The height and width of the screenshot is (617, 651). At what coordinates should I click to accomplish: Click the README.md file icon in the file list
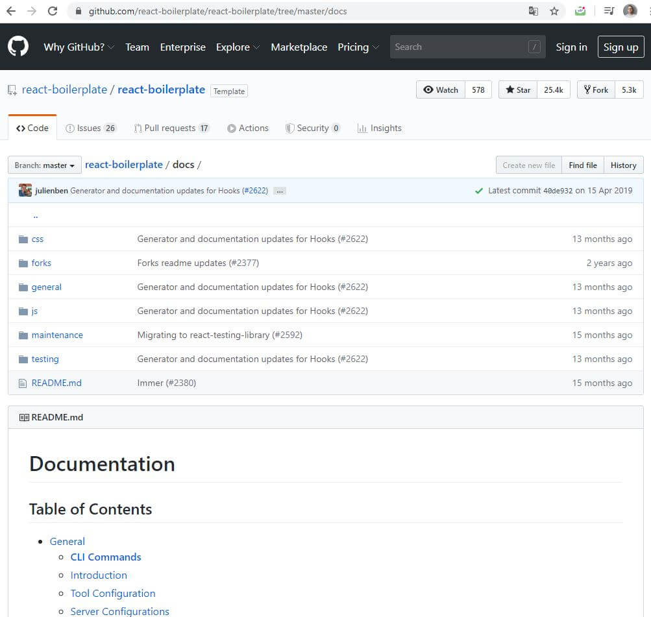coord(21,383)
